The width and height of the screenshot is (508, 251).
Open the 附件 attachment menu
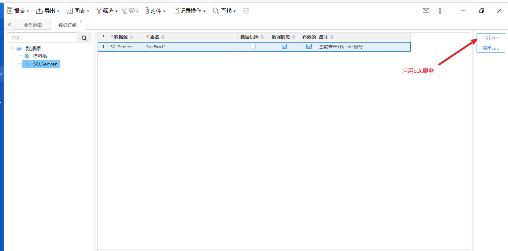155,11
